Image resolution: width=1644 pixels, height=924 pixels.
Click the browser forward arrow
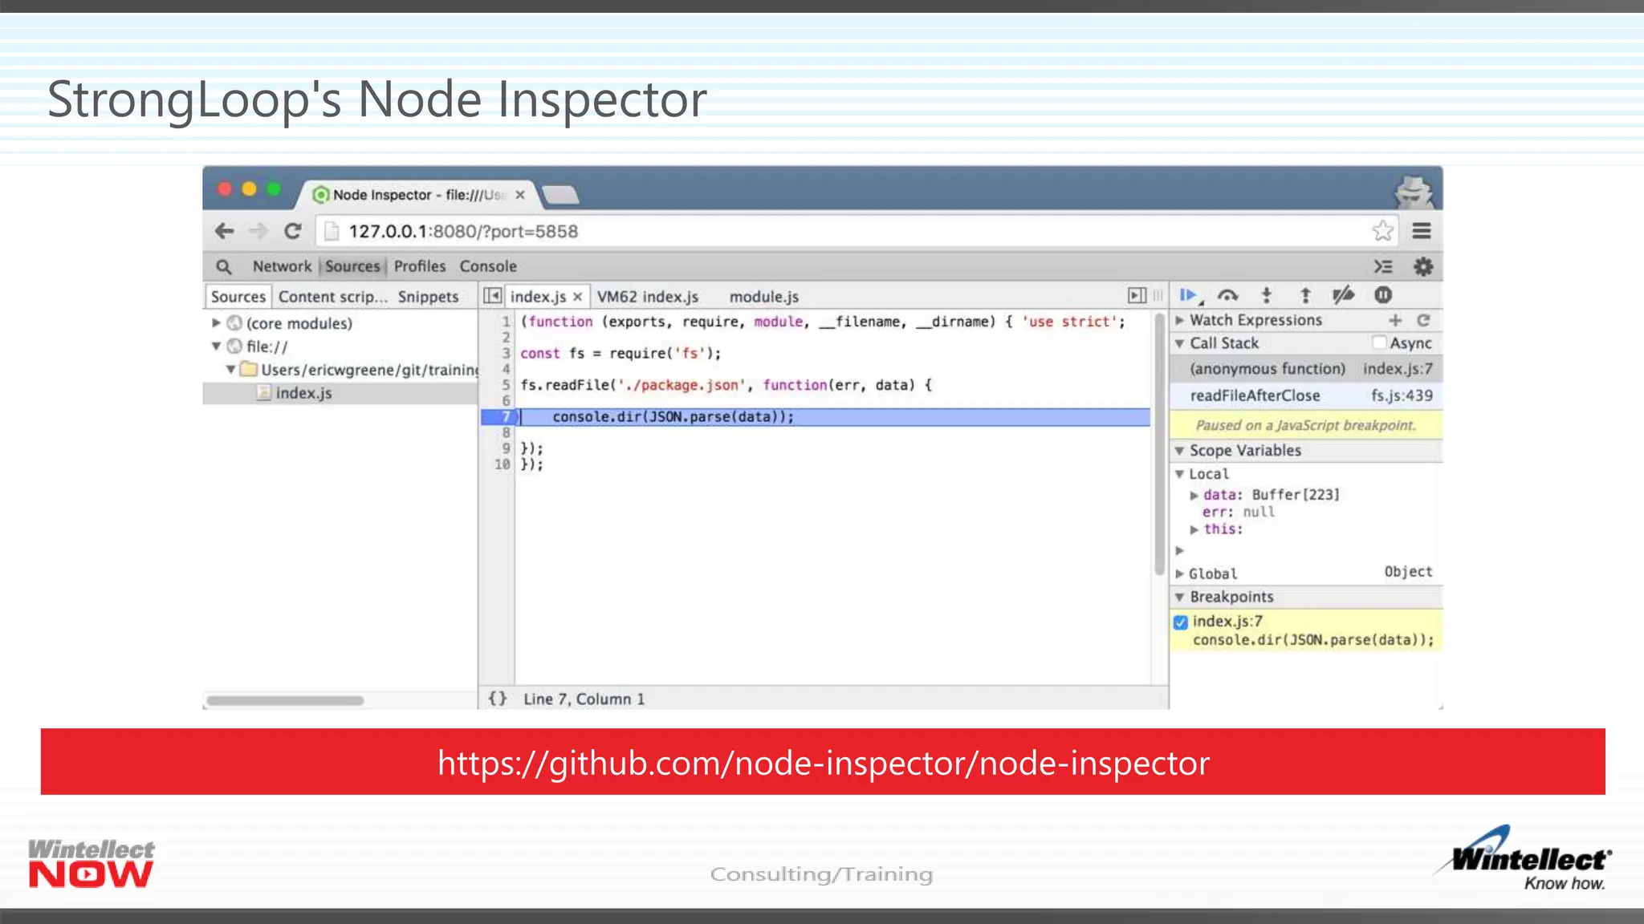pyautogui.click(x=258, y=231)
